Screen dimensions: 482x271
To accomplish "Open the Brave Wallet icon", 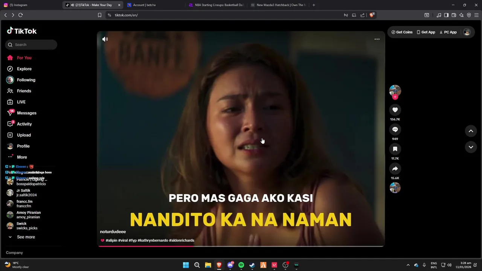I will pyautogui.click(x=454, y=15).
